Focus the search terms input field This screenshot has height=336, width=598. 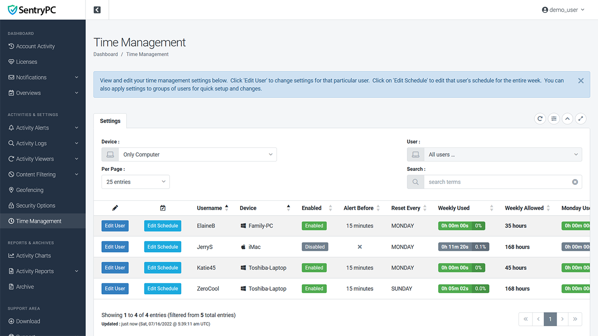[503, 182]
